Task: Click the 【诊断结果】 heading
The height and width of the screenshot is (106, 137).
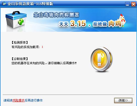Action: (x=20, y=59)
